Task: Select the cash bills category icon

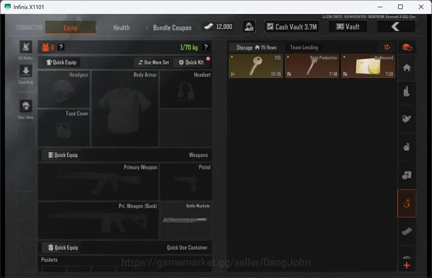Action: pos(407,231)
